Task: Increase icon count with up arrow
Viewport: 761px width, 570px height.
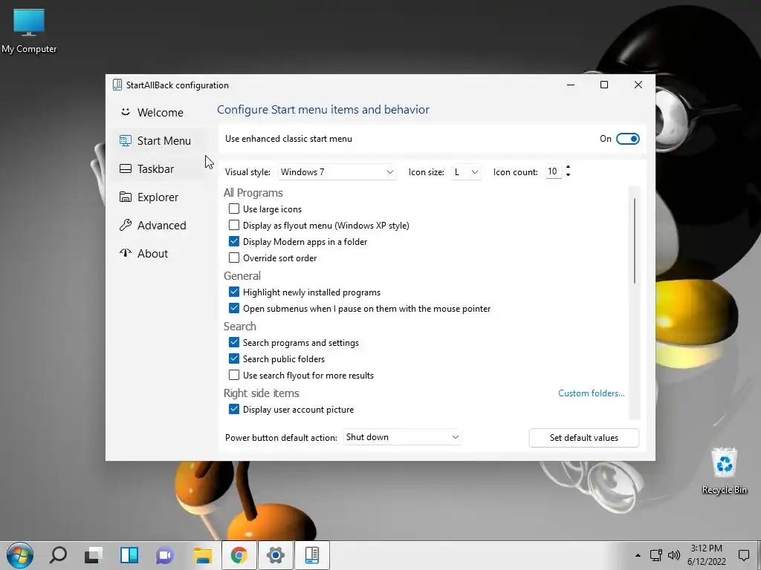Action: pyautogui.click(x=568, y=167)
